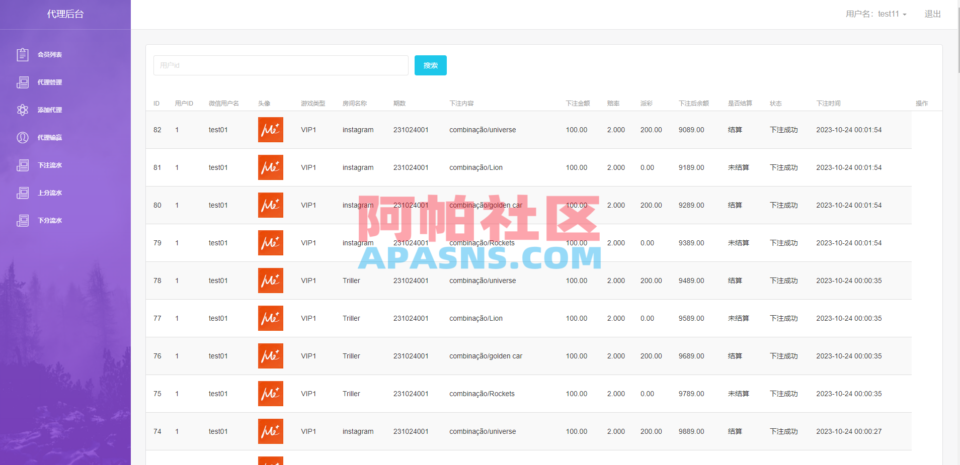Click the 搜索 search button

pyautogui.click(x=430, y=65)
